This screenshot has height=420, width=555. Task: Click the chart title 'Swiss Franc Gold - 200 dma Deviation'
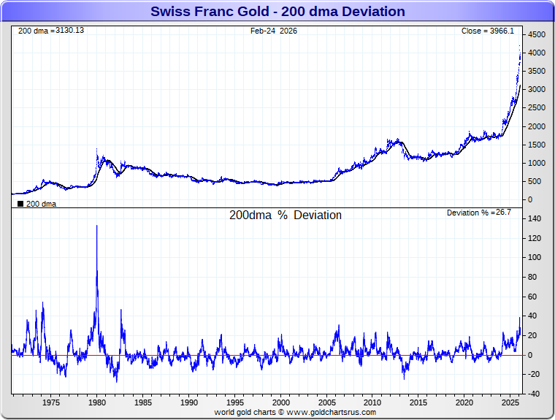(x=277, y=12)
